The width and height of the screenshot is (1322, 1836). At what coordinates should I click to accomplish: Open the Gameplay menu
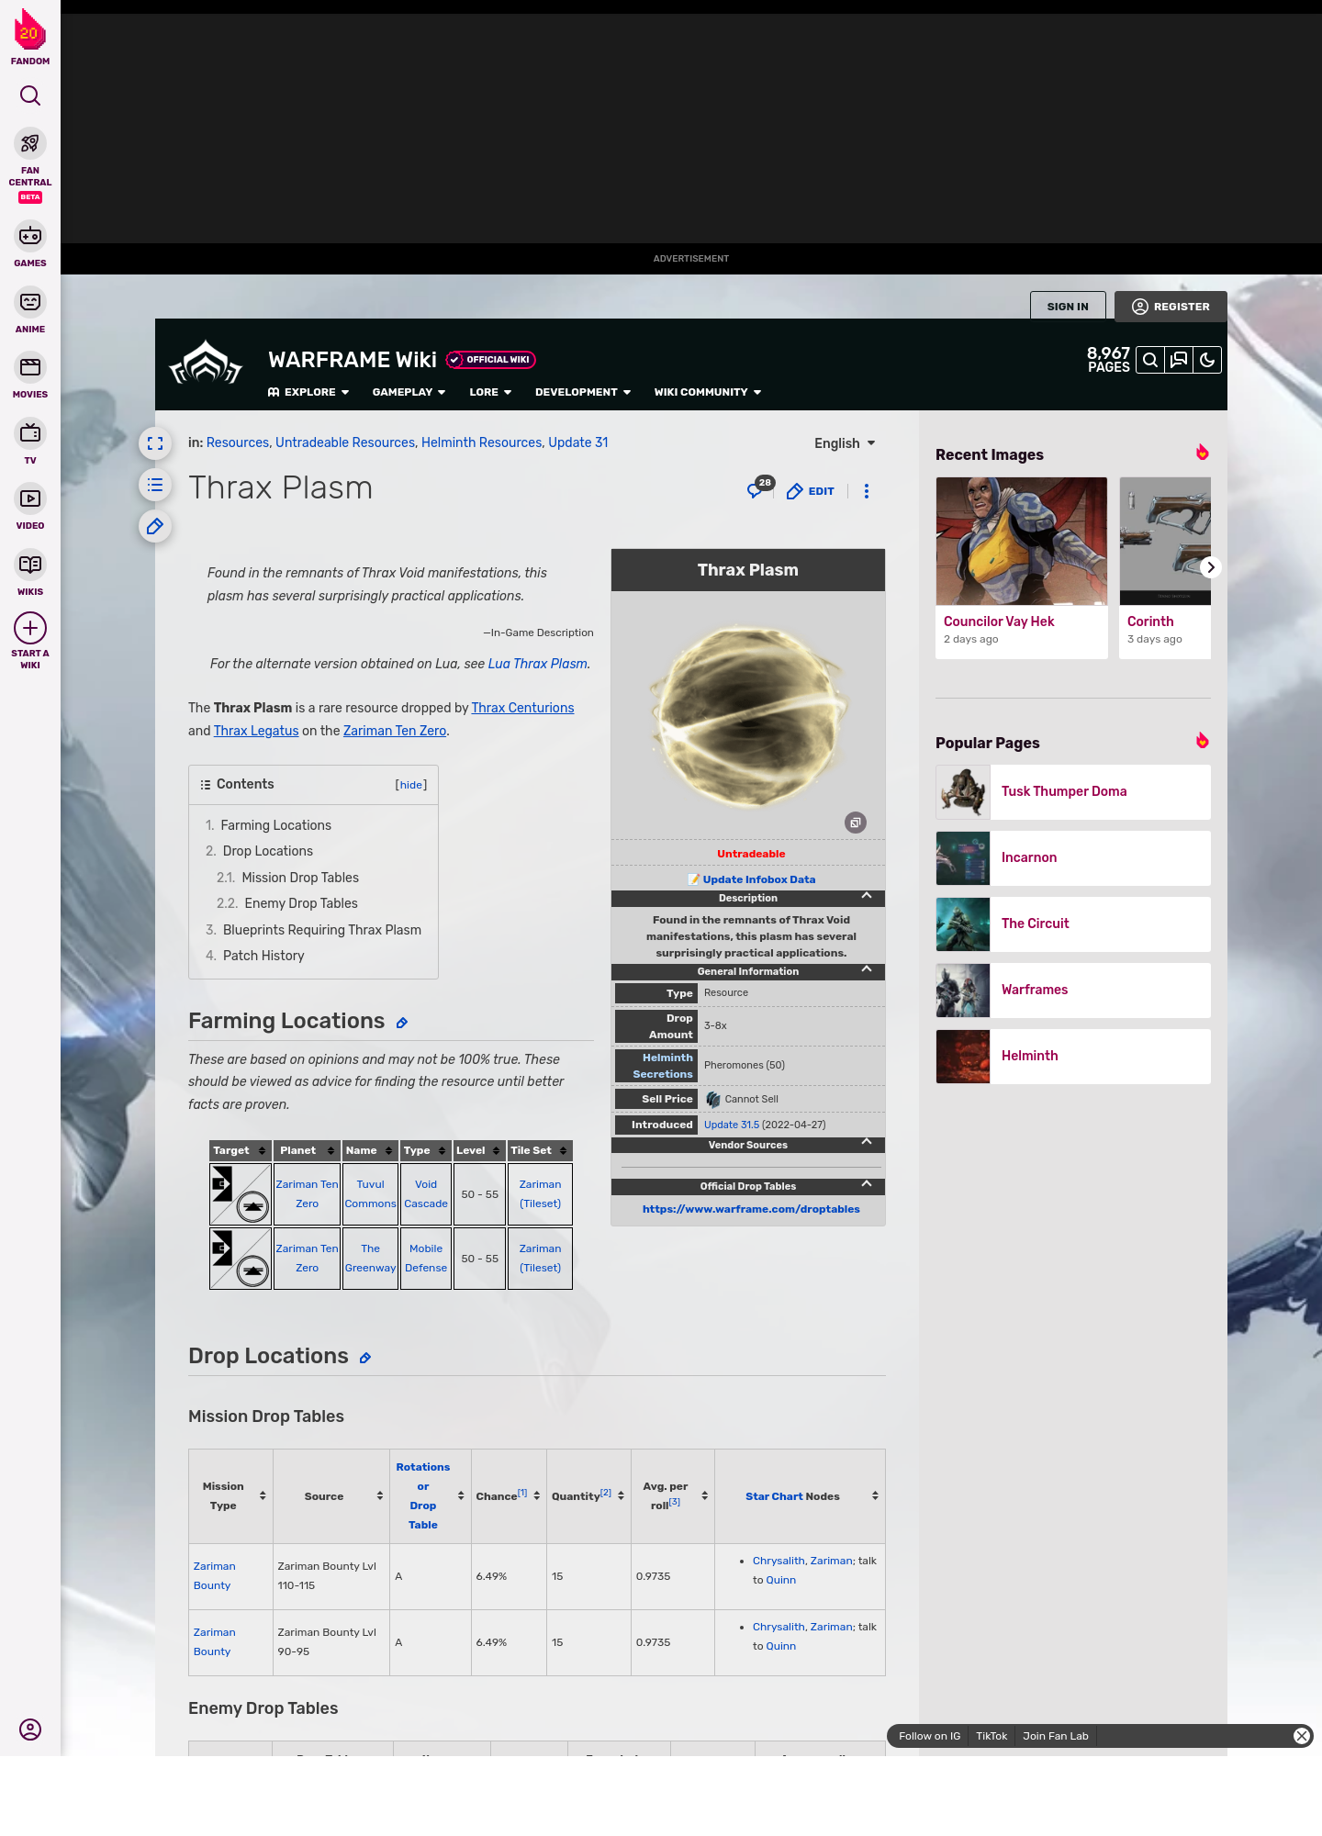pos(409,392)
